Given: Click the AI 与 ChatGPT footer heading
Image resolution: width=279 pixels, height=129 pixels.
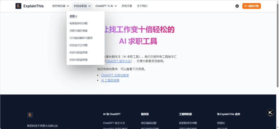Looking at the screenshot, I should [x=112, y=114].
